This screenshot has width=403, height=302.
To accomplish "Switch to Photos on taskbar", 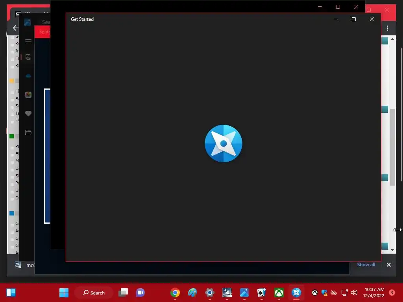I will pos(244,293).
